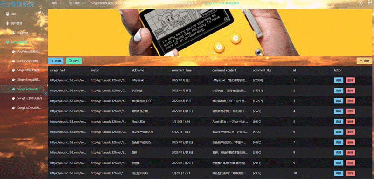The width and height of the screenshot is (374, 179).
Task: Click the 用户管理 sidebar icon
Action: pyautogui.click(x=7, y=23)
